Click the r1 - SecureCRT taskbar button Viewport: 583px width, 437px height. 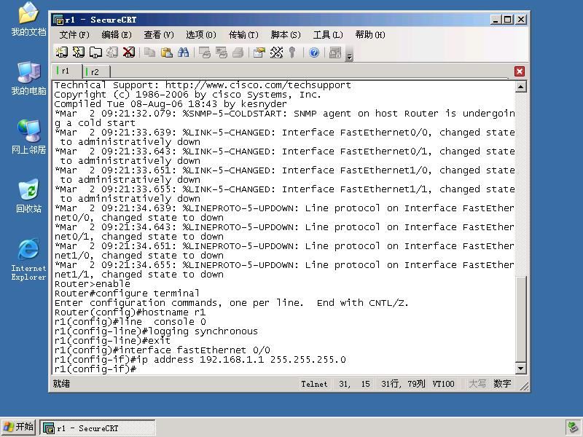coord(98,428)
